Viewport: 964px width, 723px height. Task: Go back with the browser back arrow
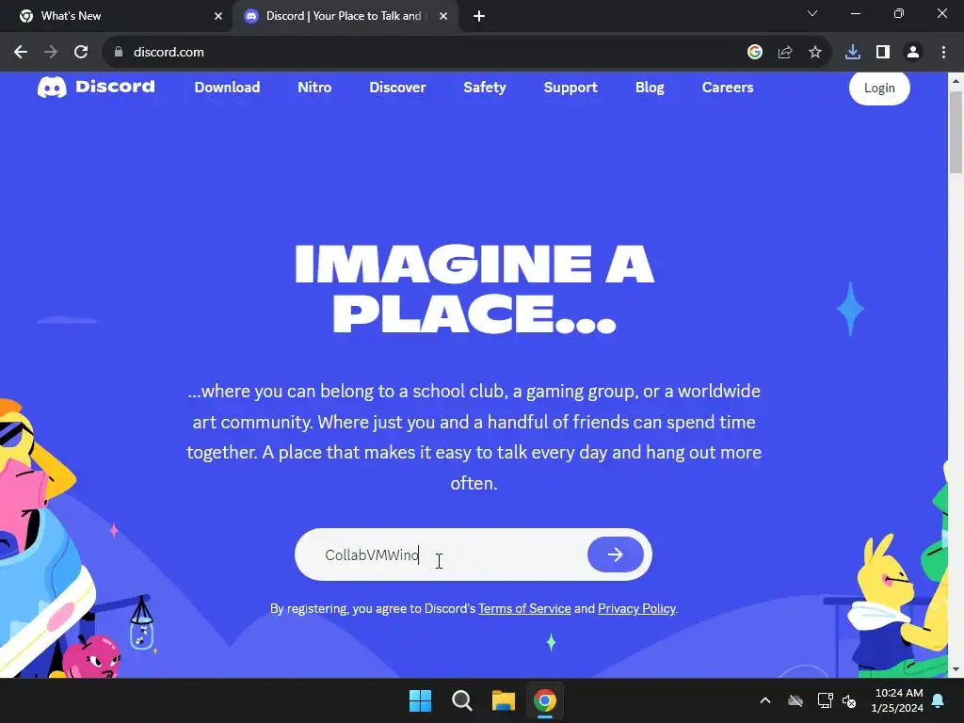tap(21, 53)
